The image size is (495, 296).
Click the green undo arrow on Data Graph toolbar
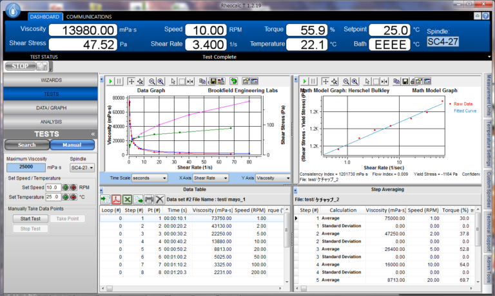pyautogui.click(x=233, y=82)
